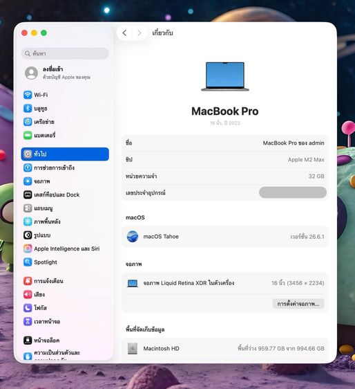This screenshot has width=355, height=389.
Task: Click the 'พื้นที่จัดเก็บข้อมูล' storage section heading
Action: (145, 329)
